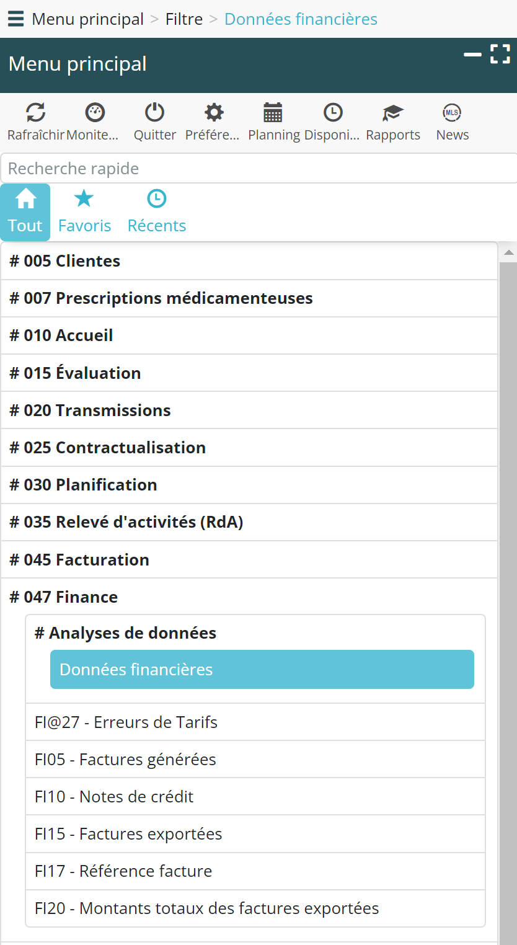The image size is (517, 945).
Task: Switch to the Récents tab
Action: [x=156, y=212]
